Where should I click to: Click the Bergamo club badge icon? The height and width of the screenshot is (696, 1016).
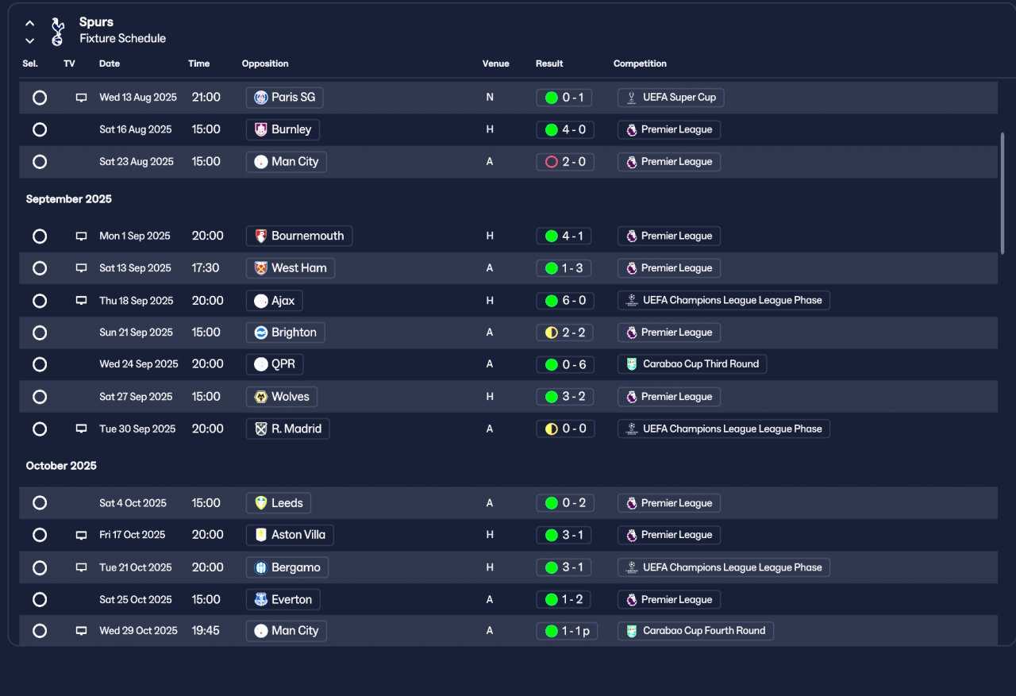[261, 567]
